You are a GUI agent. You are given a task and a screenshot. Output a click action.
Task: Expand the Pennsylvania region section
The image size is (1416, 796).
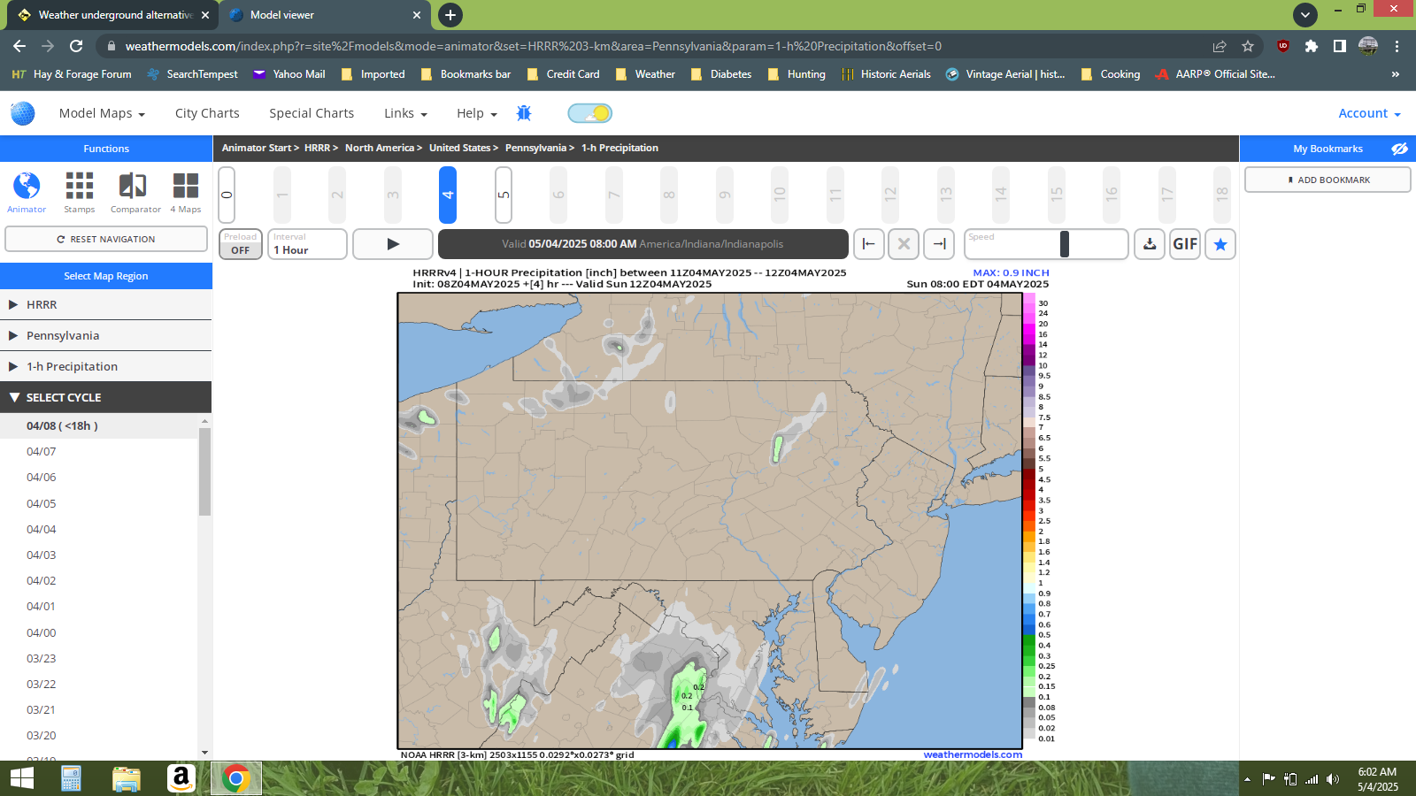click(x=106, y=335)
